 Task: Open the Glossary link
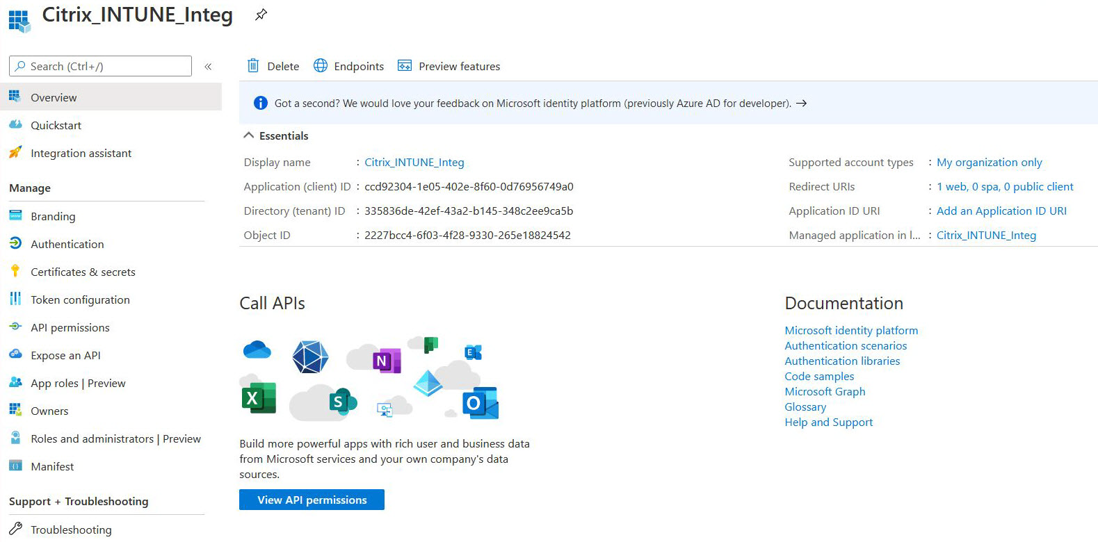pos(805,406)
